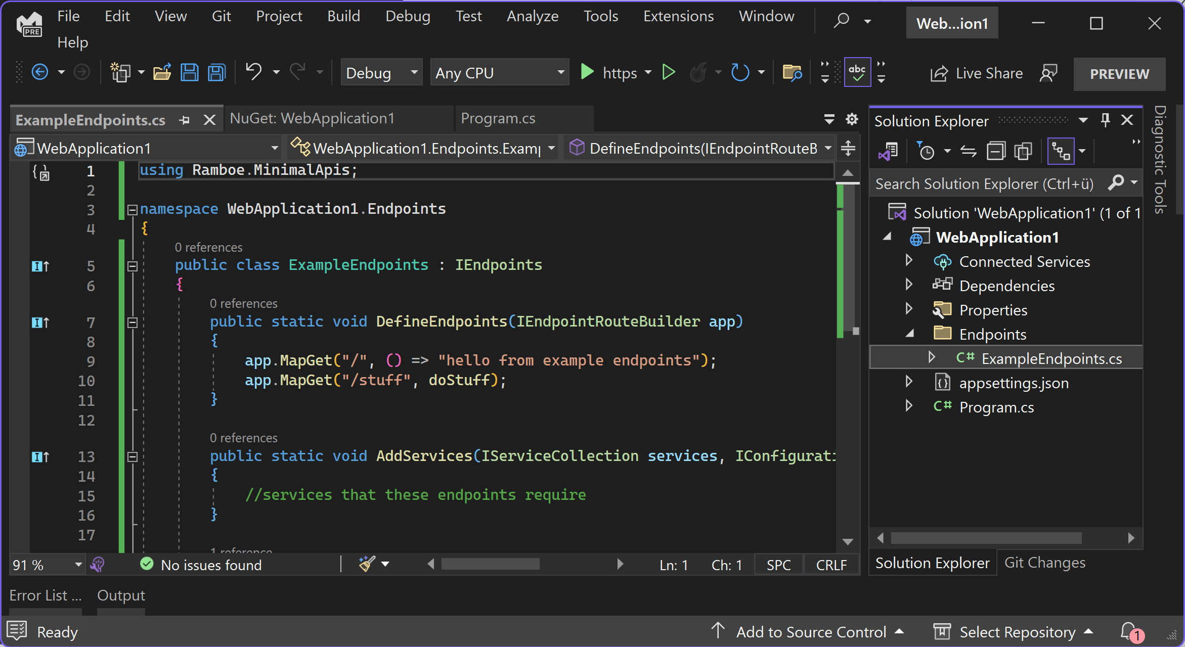This screenshot has width=1185, height=647.
Task: Toggle pin on ExampleEndpoints.cs tab
Action: click(x=185, y=120)
